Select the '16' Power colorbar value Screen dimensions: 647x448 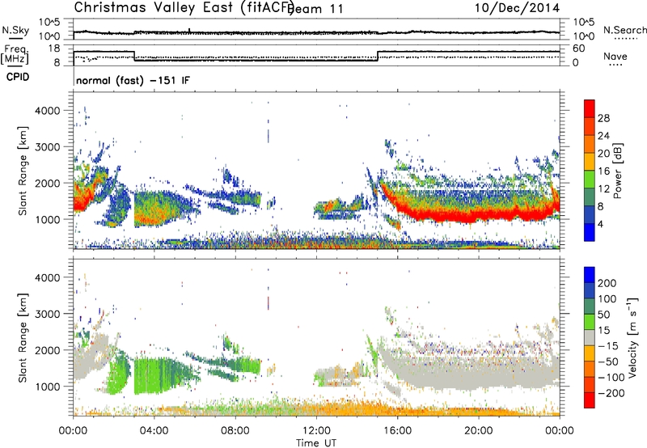(603, 171)
